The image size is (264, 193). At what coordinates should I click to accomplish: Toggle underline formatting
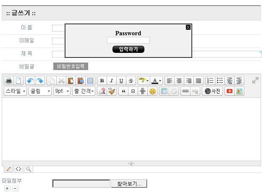click(121, 81)
